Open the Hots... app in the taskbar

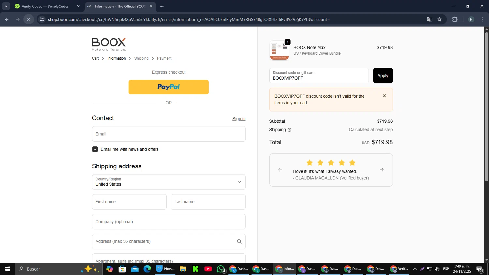(x=165, y=269)
